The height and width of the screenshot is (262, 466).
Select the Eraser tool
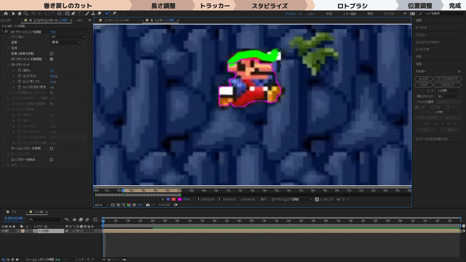tap(99, 14)
